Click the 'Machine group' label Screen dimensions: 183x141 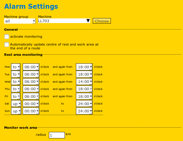coord(16,17)
